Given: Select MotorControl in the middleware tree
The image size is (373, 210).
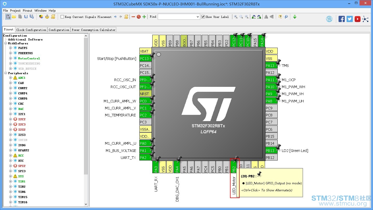Looking at the screenshot, I should pos(29,58).
